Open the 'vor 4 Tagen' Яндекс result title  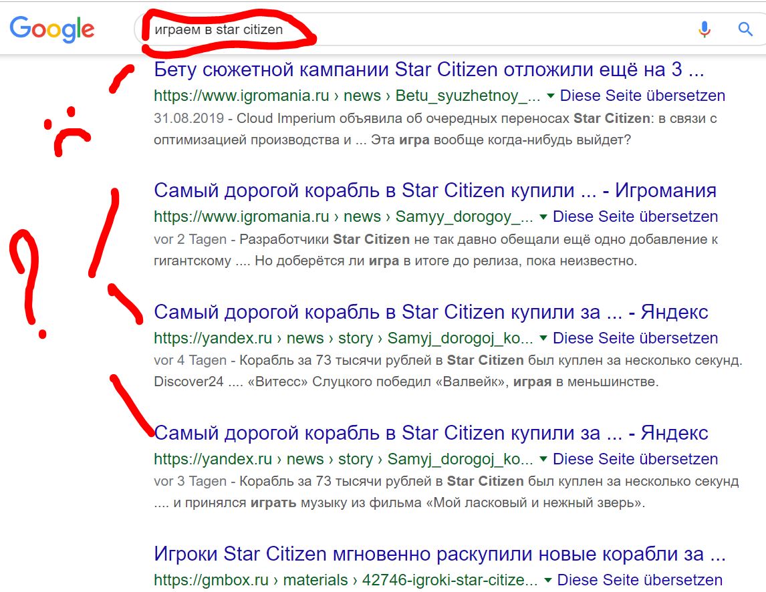point(431,311)
